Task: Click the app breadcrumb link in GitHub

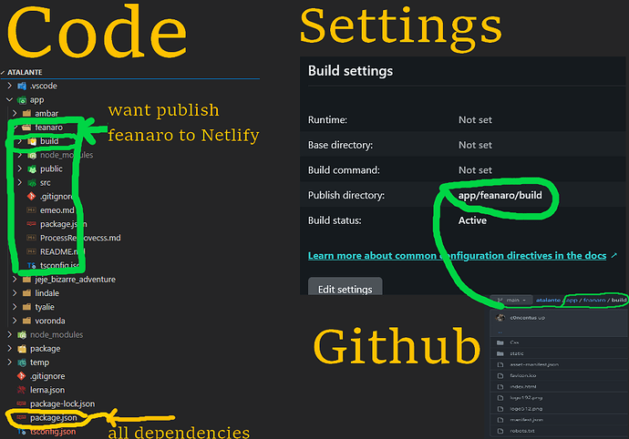Action: coord(572,300)
